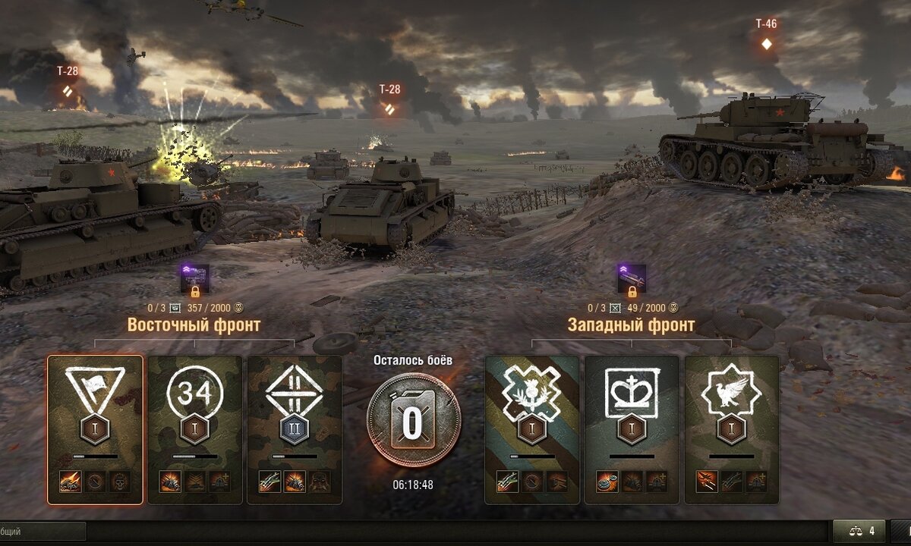The height and width of the screenshot is (546, 911).
Task: Click the Западный фронт heading
Action: coord(632,325)
